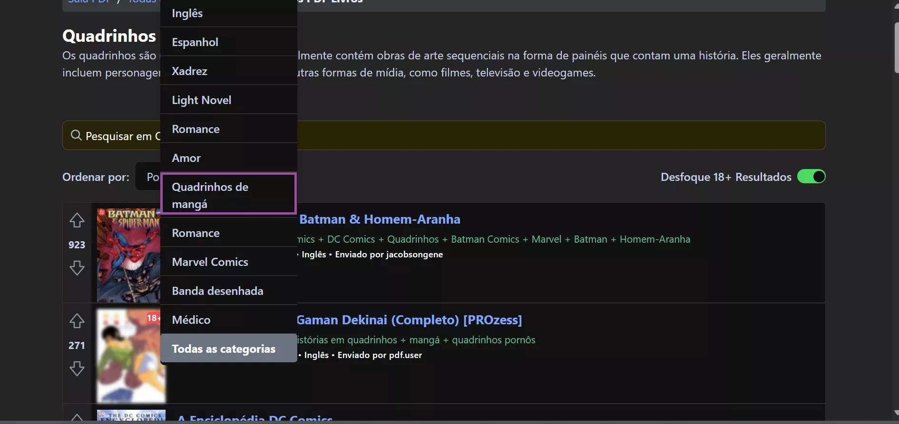Select the Amor category option
Image resolution: width=899 pixels, height=424 pixels.
pyautogui.click(x=229, y=158)
